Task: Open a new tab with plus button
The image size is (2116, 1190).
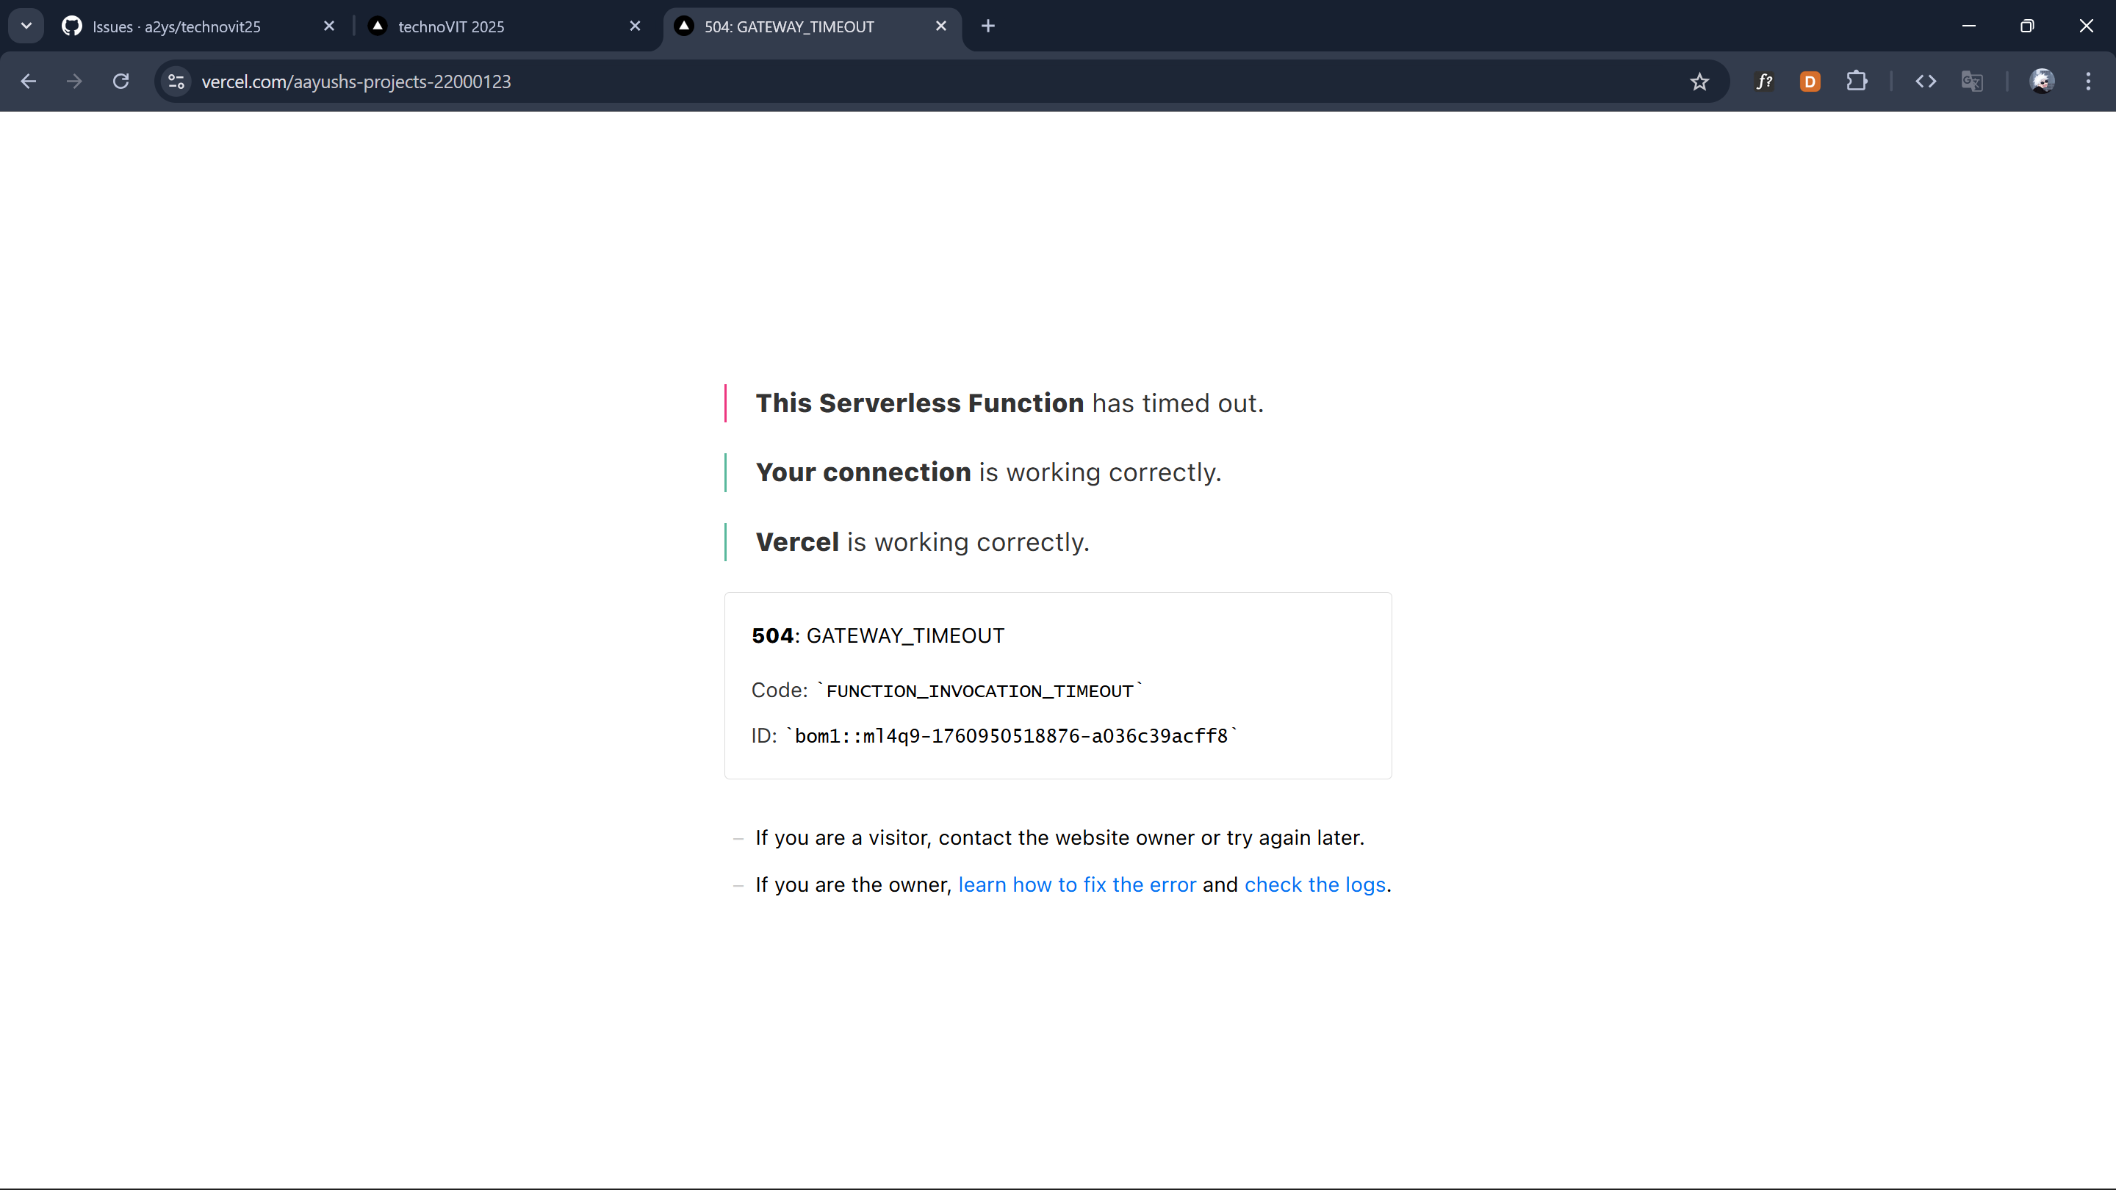Action: point(988,26)
